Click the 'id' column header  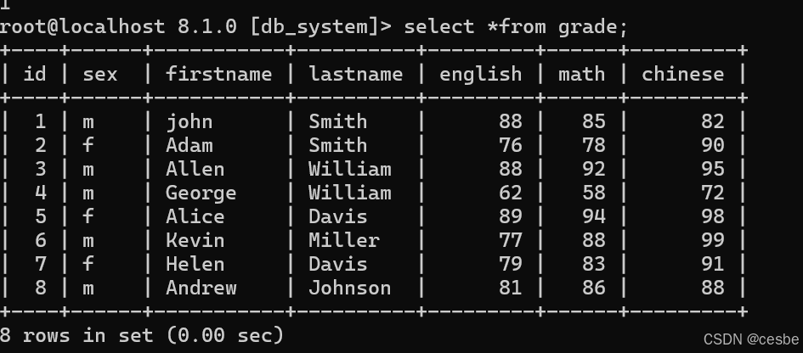[35, 74]
